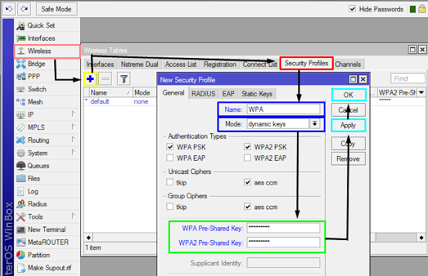Screen dimensions: 428x276
Task: Enable tkip under Group Ciphers
Action: tap(170, 207)
